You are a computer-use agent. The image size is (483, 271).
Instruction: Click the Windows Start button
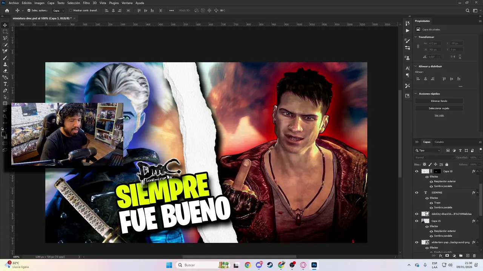click(x=169, y=265)
